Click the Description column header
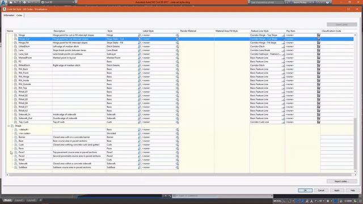This screenshot has height=204, width=363. (x=79, y=31)
